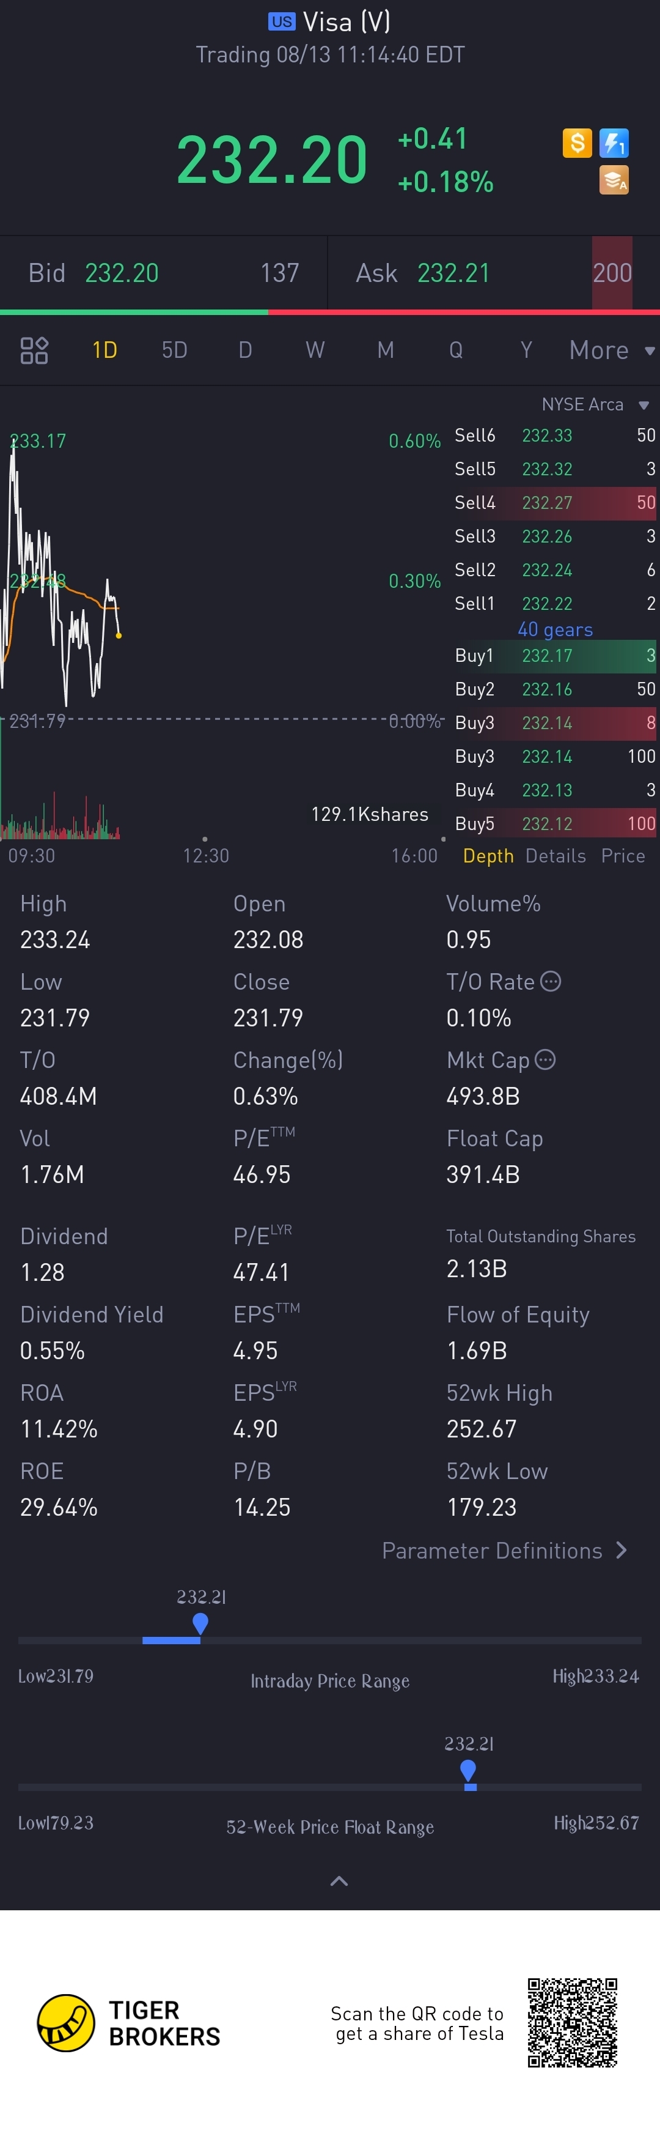Viewport: 660px width, 2136px height.
Task: Tap the +0.18% change figure
Action: (446, 182)
